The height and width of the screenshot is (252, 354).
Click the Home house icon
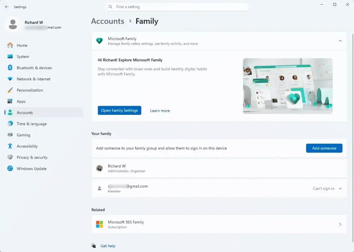(10, 45)
